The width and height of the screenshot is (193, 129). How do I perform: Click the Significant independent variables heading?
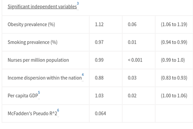(42, 7)
